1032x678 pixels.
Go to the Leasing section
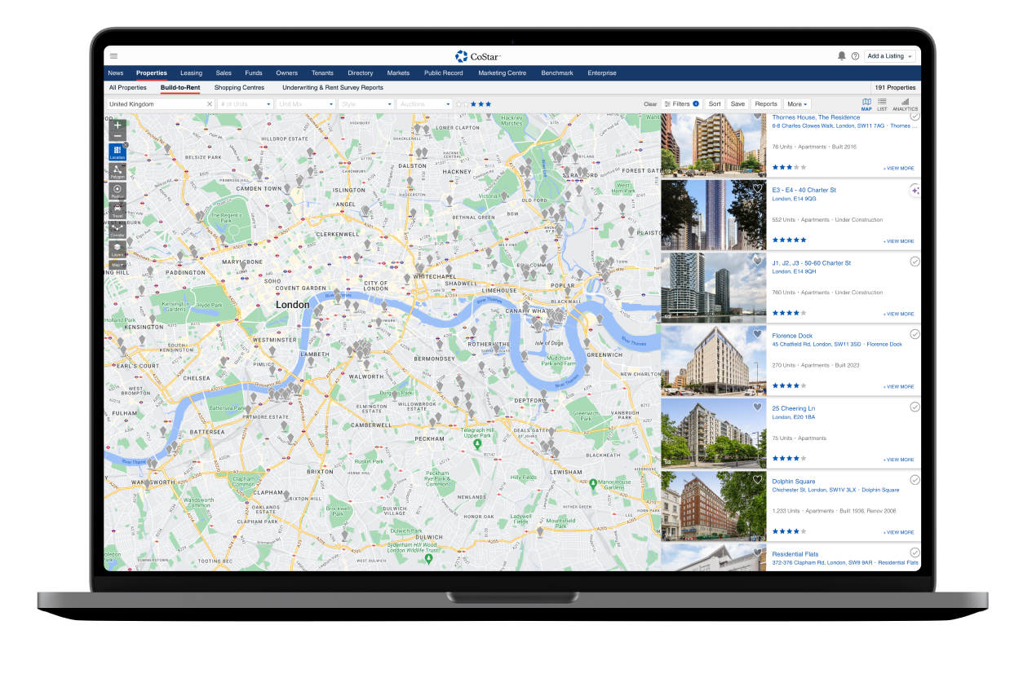tap(191, 73)
